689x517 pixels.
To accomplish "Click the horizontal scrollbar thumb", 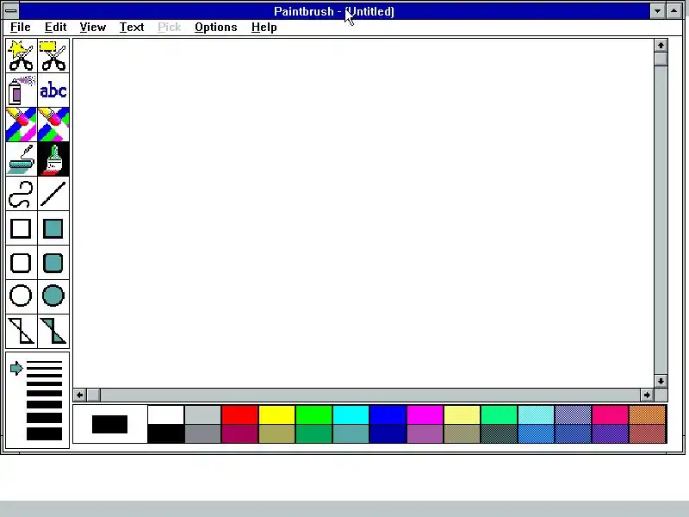I will click(x=93, y=395).
